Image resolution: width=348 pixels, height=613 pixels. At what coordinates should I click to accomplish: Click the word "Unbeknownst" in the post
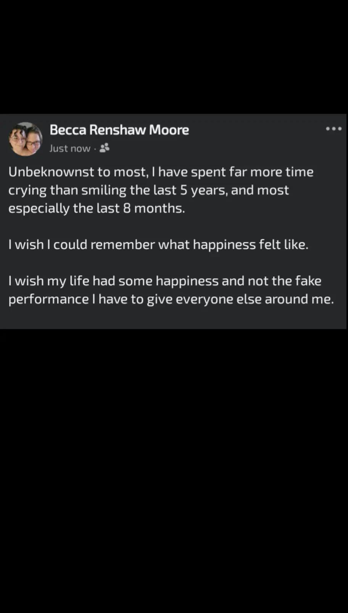(51, 172)
